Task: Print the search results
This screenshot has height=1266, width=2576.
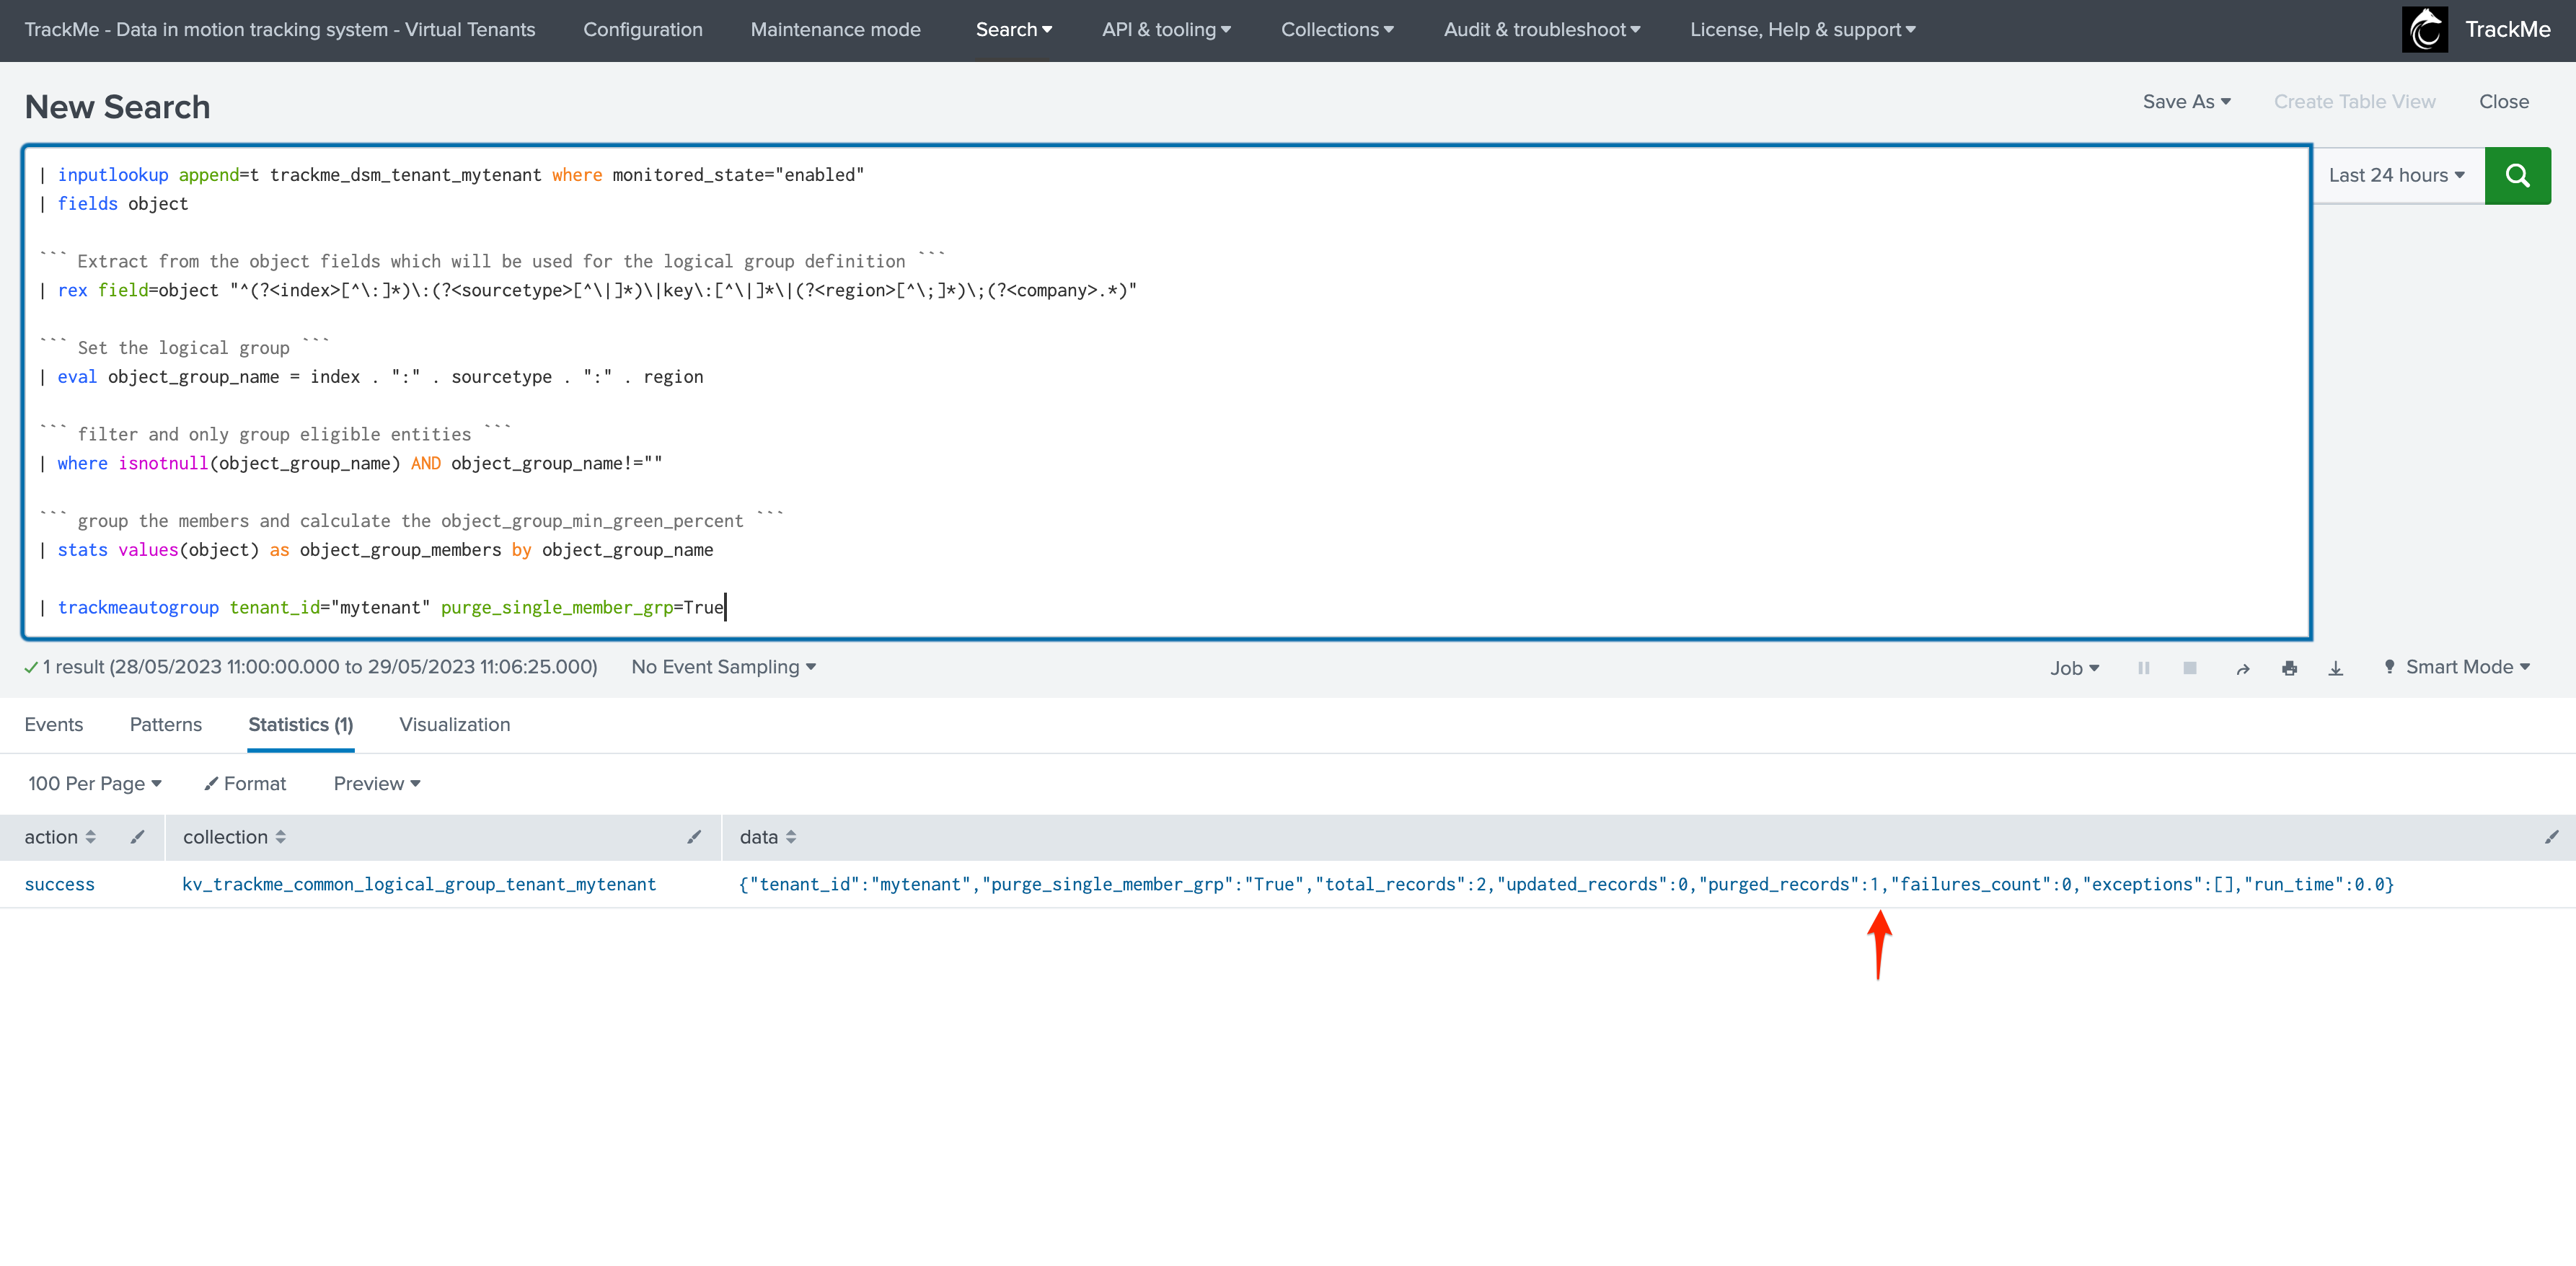Action: point(2290,669)
